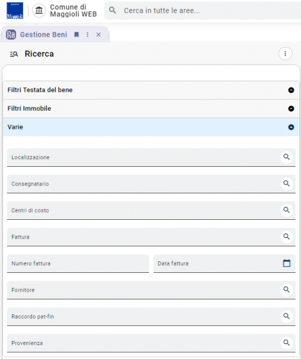Click the Centri di costo search icon
Viewport: 301px width, 359px height.
287,210
